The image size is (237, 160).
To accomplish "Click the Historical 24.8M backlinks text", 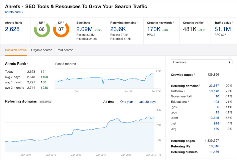I will click(x=87, y=39).
